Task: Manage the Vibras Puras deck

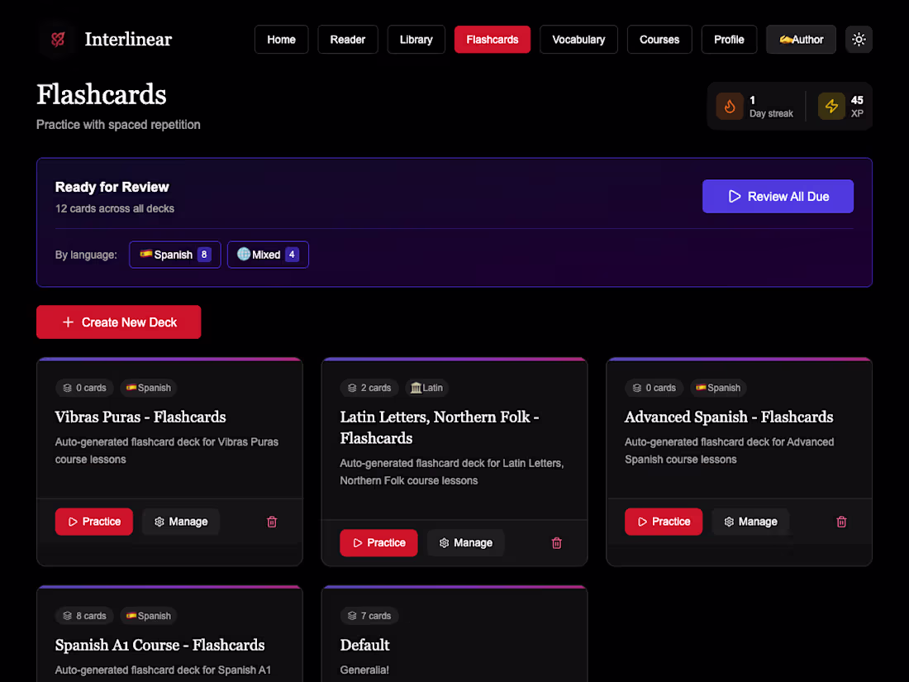Action: tap(181, 522)
